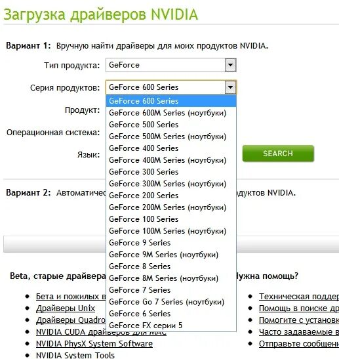
Task: Open the Помощь в поиске link
Action: pyautogui.click(x=299, y=308)
